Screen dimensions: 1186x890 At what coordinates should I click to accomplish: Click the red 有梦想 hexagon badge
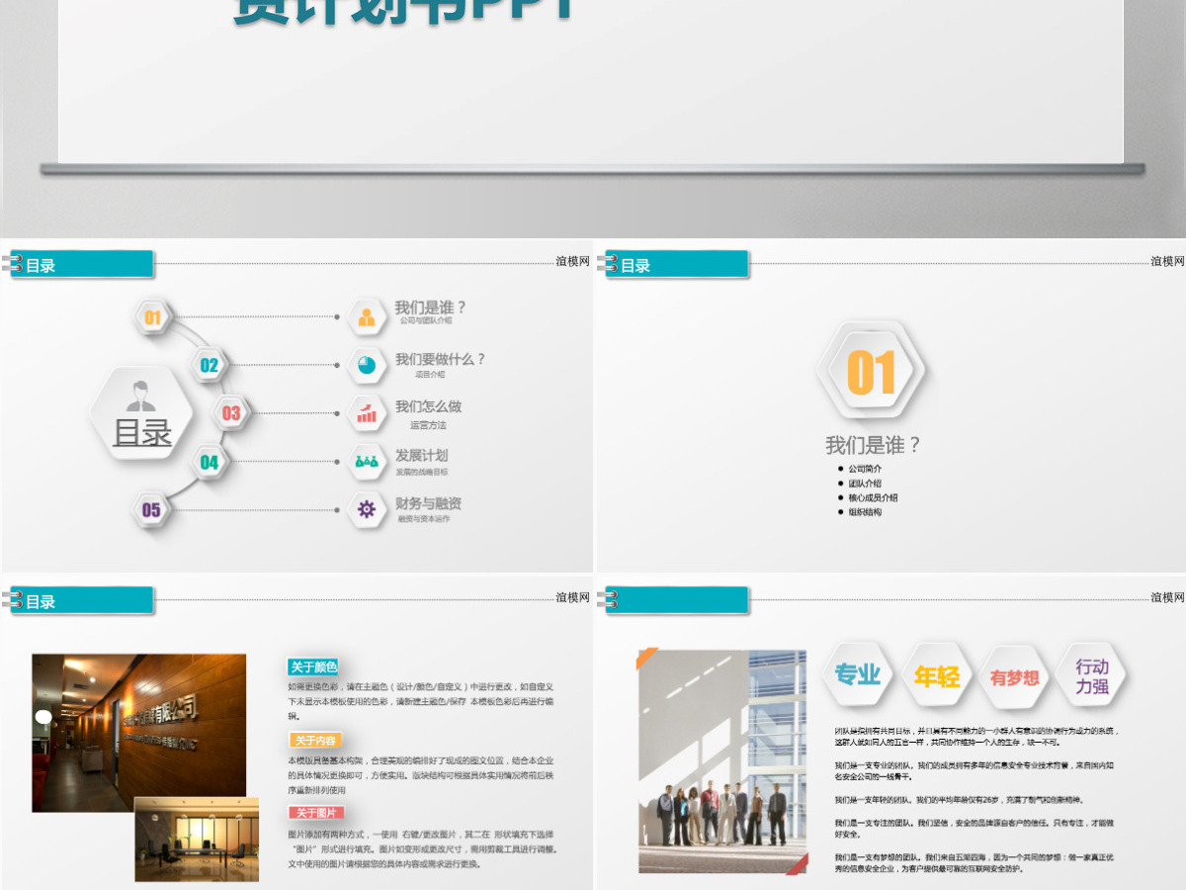(1014, 677)
